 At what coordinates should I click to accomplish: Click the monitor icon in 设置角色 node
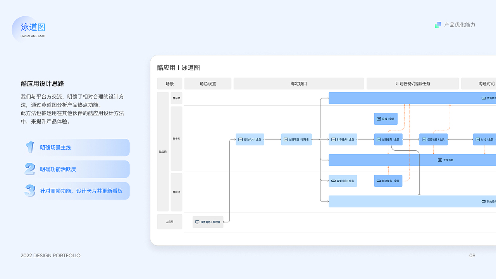click(197, 222)
